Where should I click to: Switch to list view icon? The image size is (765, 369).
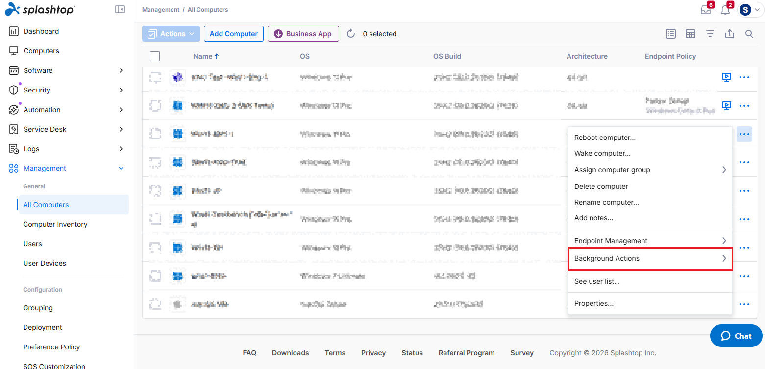[671, 34]
